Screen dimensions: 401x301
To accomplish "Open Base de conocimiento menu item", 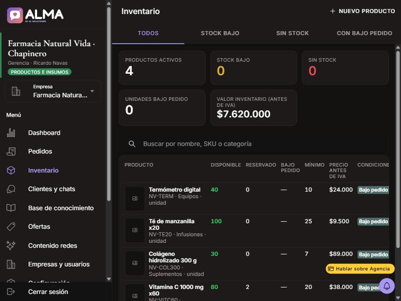I will (53, 208).
